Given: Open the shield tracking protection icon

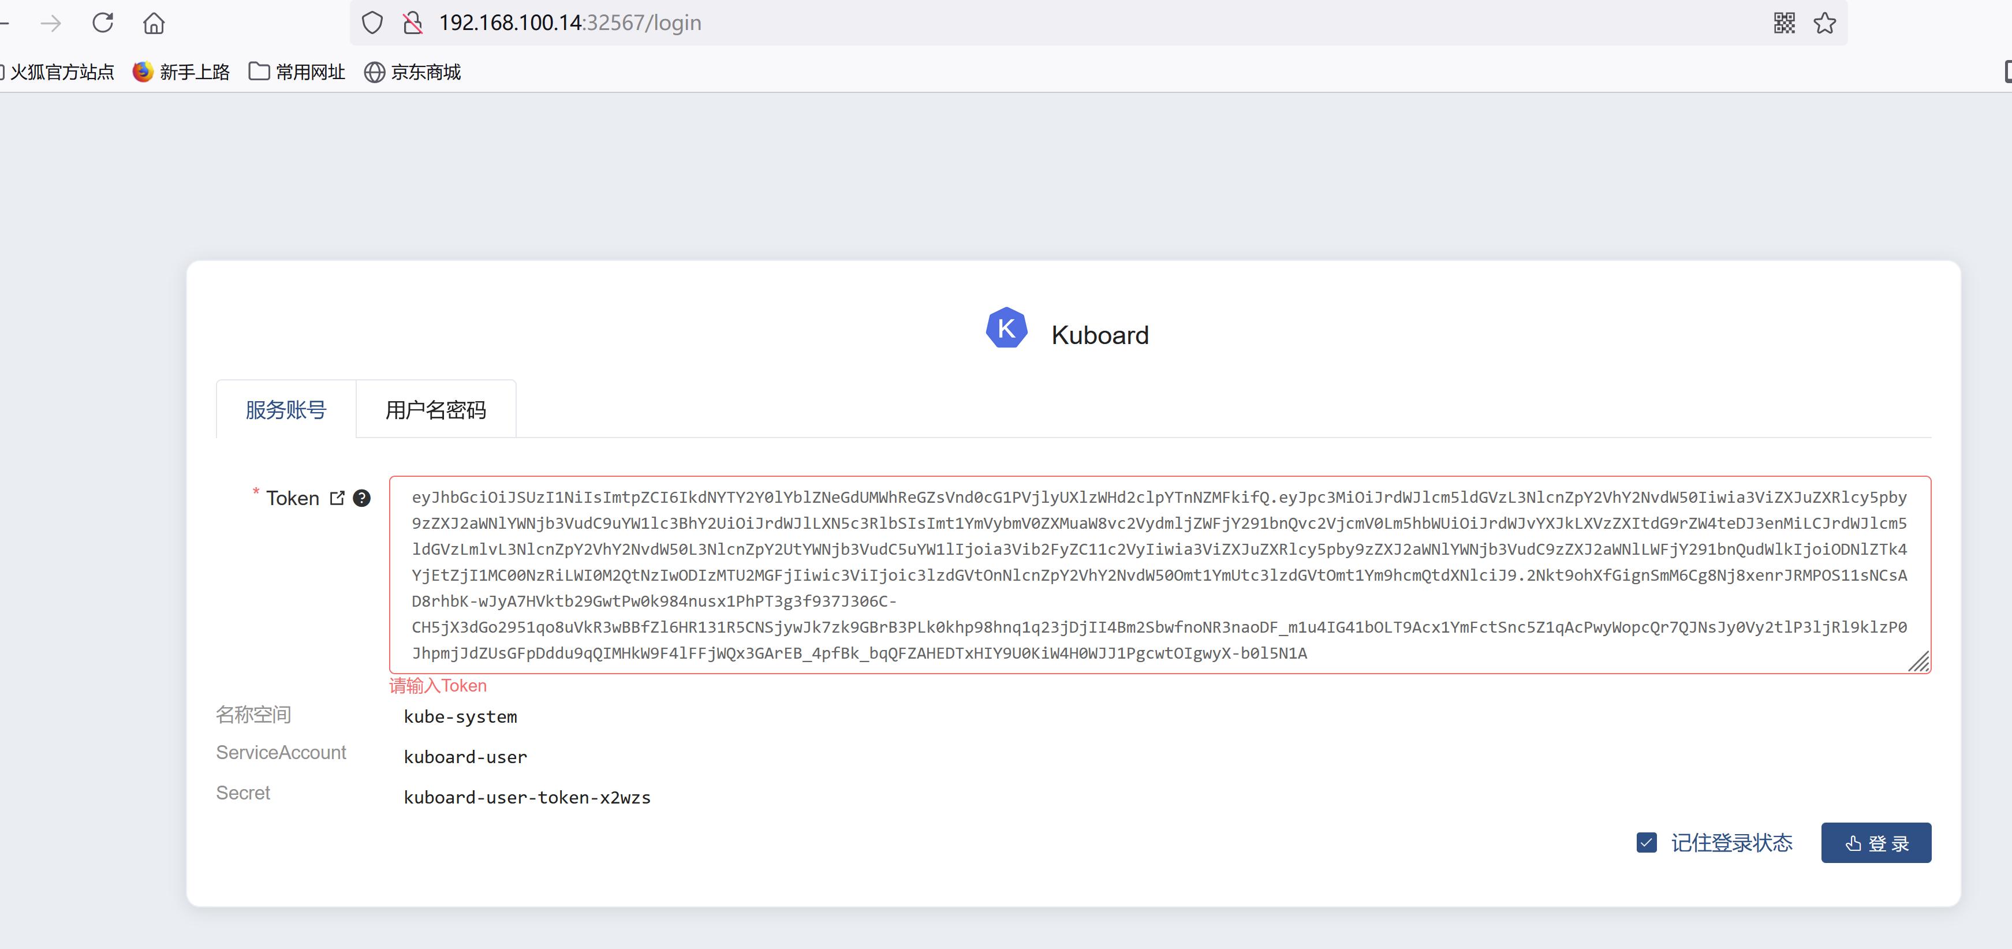Looking at the screenshot, I should tap(372, 23).
